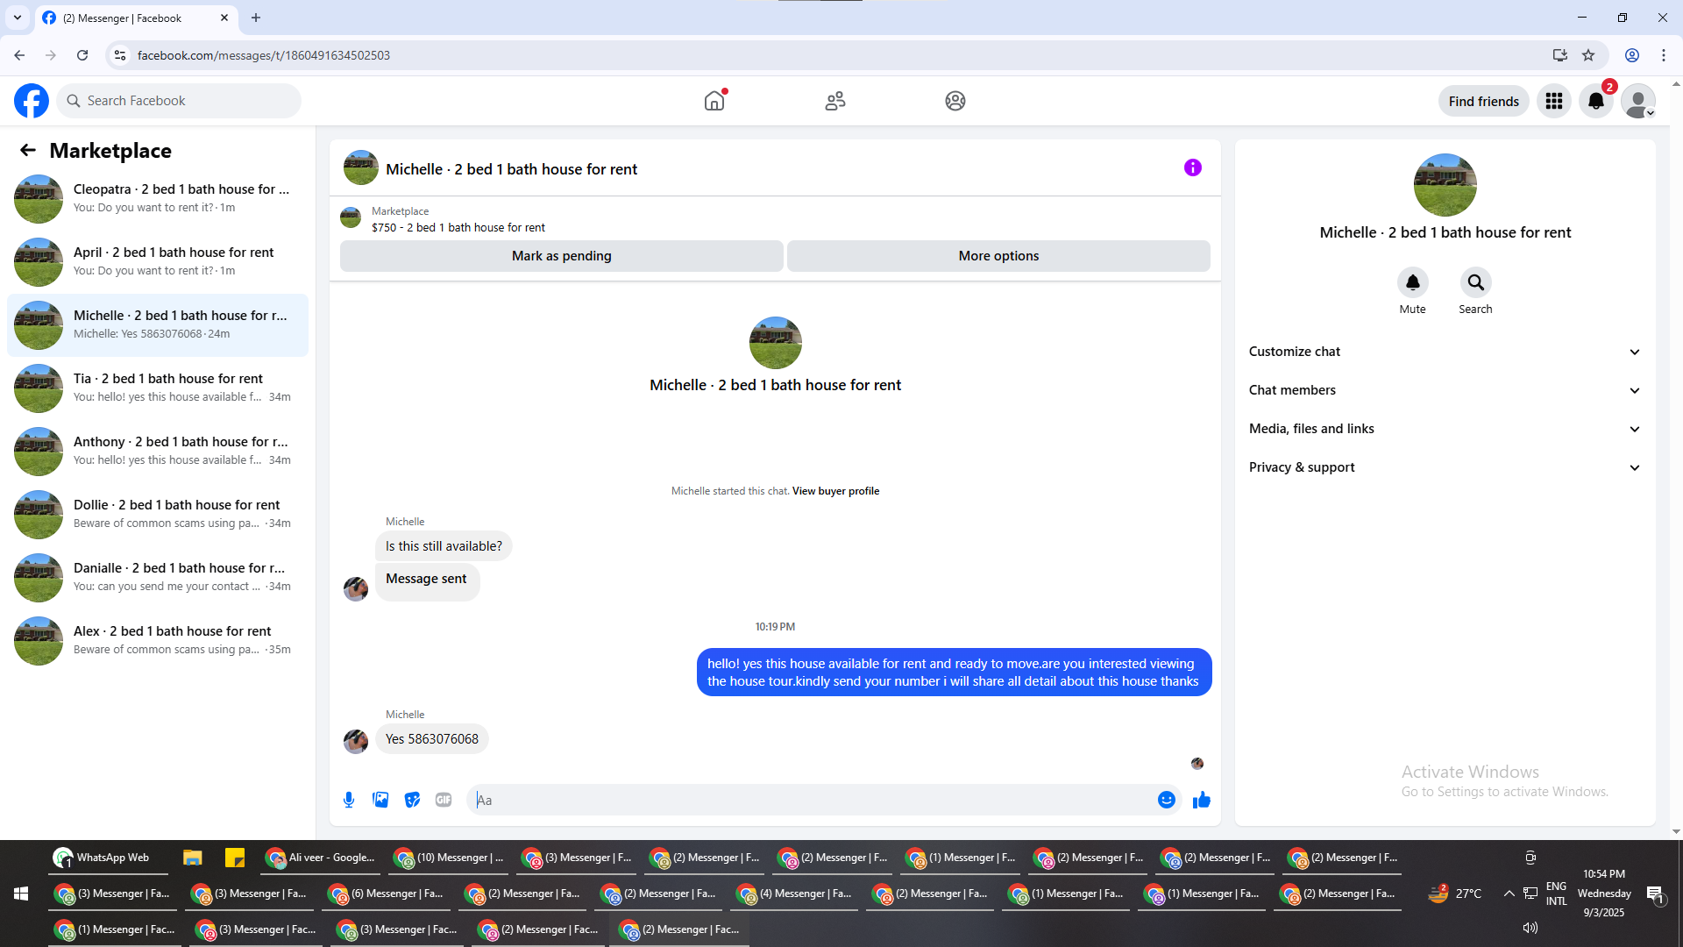Choose a GIF icon
1683x947 pixels.
point(444,800)
